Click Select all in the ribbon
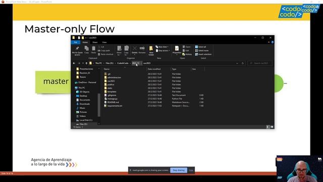 [200, 47]
